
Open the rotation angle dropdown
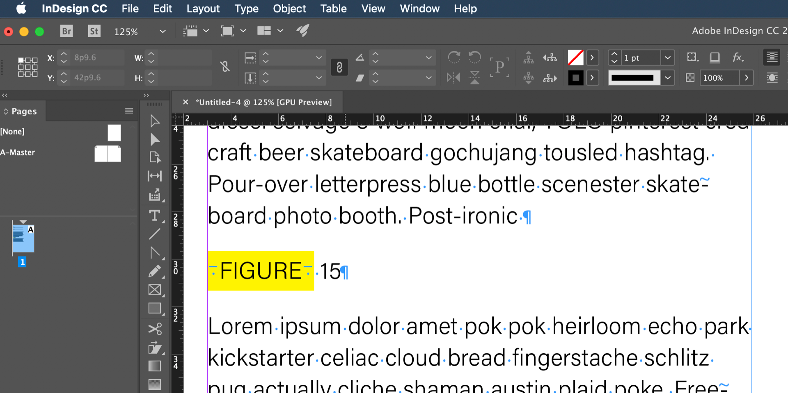428,58
